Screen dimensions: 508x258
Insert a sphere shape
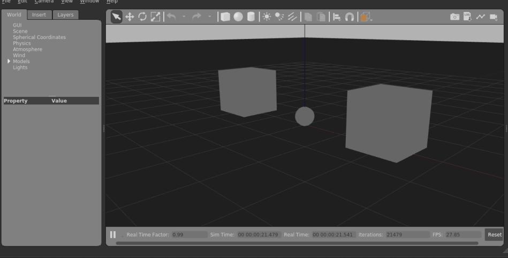pyautogui.click(x=238, y=17)
